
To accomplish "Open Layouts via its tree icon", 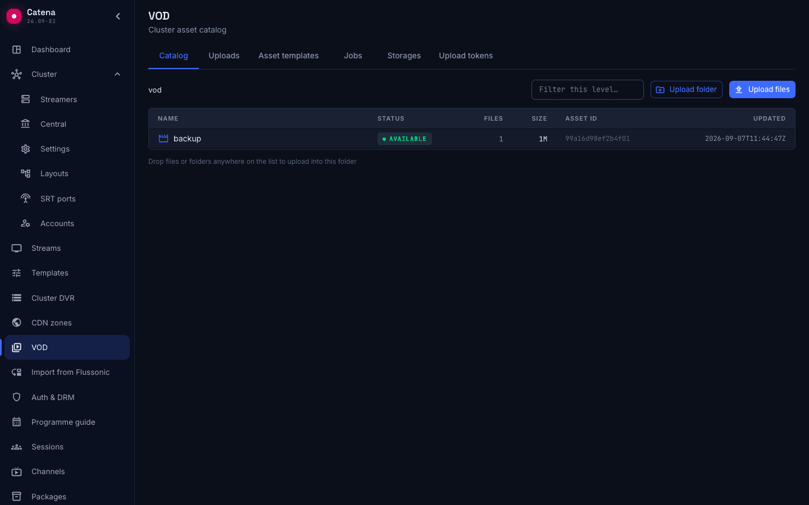I will 26,173.
